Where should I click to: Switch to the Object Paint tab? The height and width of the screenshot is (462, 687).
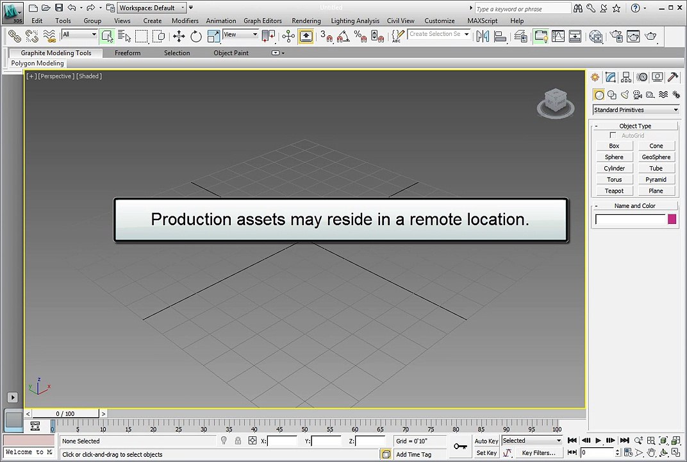(x=231, y=53)
